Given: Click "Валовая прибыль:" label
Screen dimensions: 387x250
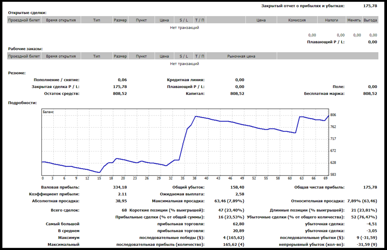Looking at the screenshot, I should pyautogui.click(x=60, y=187).
